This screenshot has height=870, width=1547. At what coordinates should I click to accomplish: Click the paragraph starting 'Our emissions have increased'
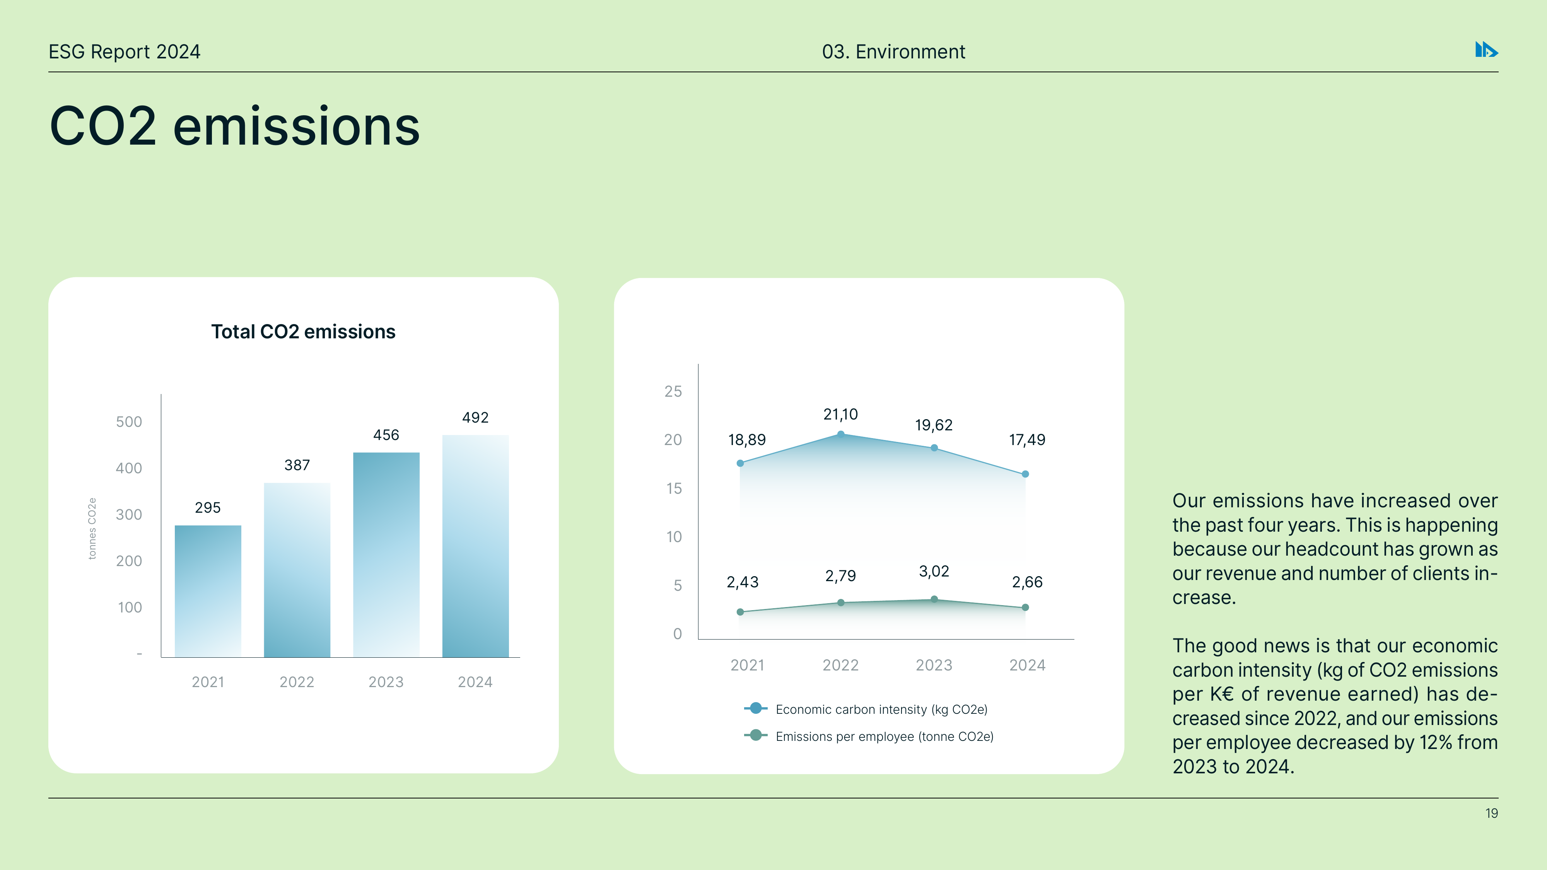(1335, 549)
